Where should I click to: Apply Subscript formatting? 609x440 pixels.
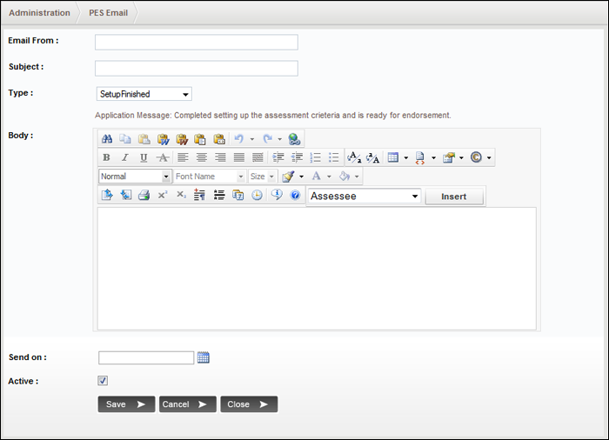point(181,195)
